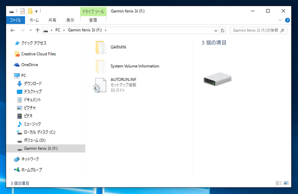Switch to details view using the status bar icon
The width and height of the screenshot is (298, 194).
(278, 183)
